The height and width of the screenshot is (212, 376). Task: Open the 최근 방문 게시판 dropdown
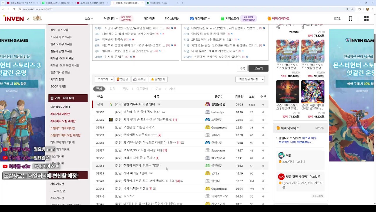pos(250,79)
